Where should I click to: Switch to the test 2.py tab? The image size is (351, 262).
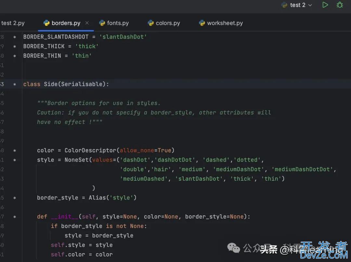(13, 23)
